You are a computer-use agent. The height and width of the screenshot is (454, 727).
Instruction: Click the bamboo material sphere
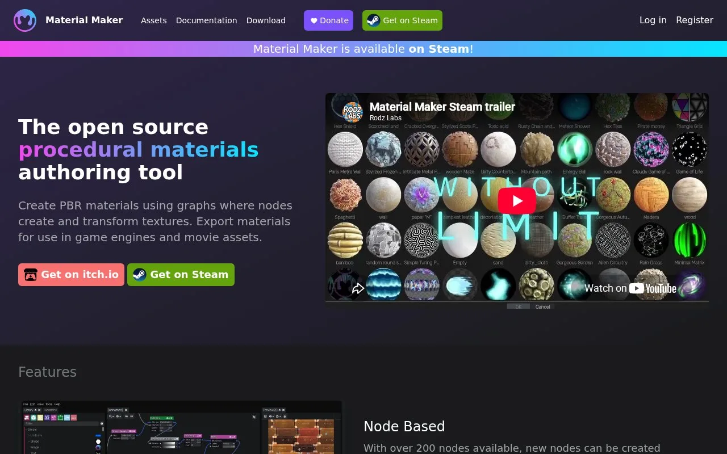point(345,240)
